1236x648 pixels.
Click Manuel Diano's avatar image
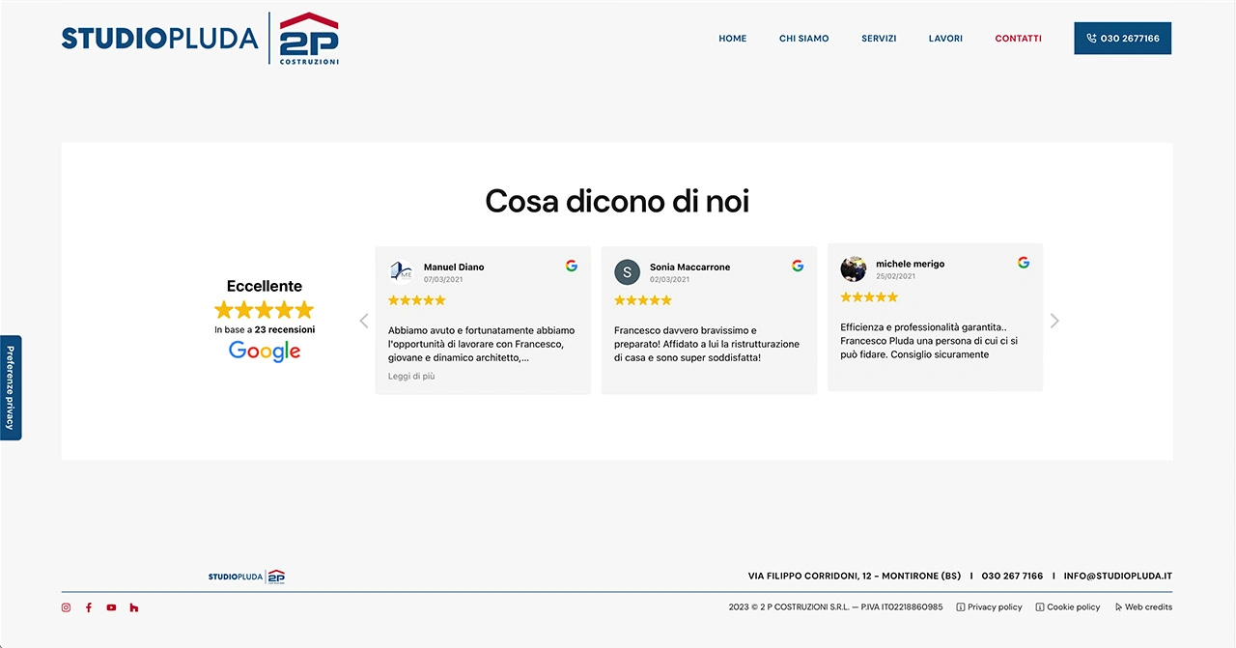click(401, 271)
